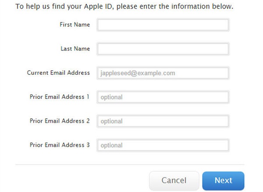Click the 'First Name' label text
This screenshot has width=263, height=192.
pyautogui.click(x=75, y=24)
